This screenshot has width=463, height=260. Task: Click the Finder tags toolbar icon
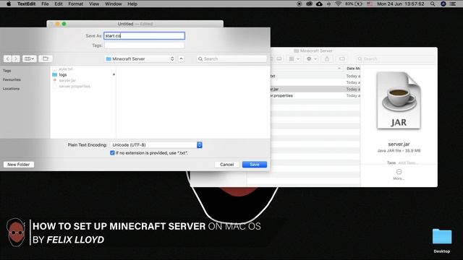coord(342,58)
